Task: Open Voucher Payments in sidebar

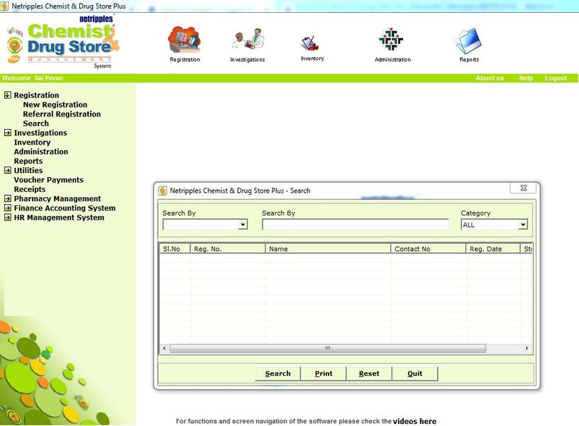Action: coord(49,180)
